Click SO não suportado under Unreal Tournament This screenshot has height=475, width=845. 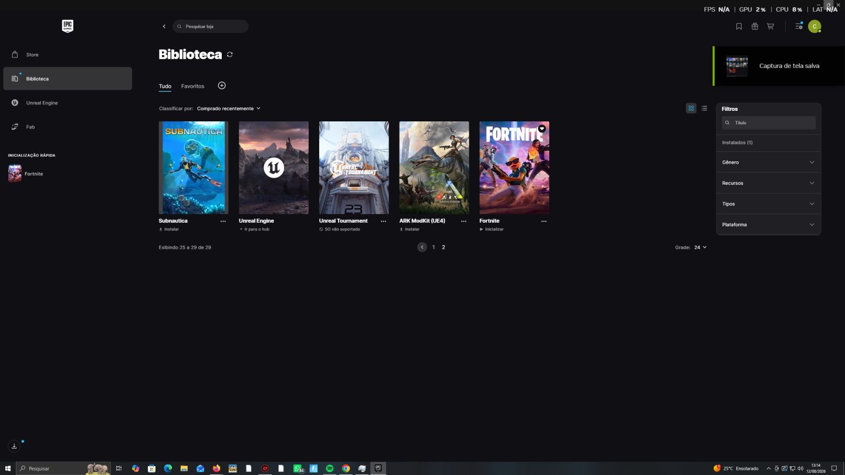coord(340,229)
